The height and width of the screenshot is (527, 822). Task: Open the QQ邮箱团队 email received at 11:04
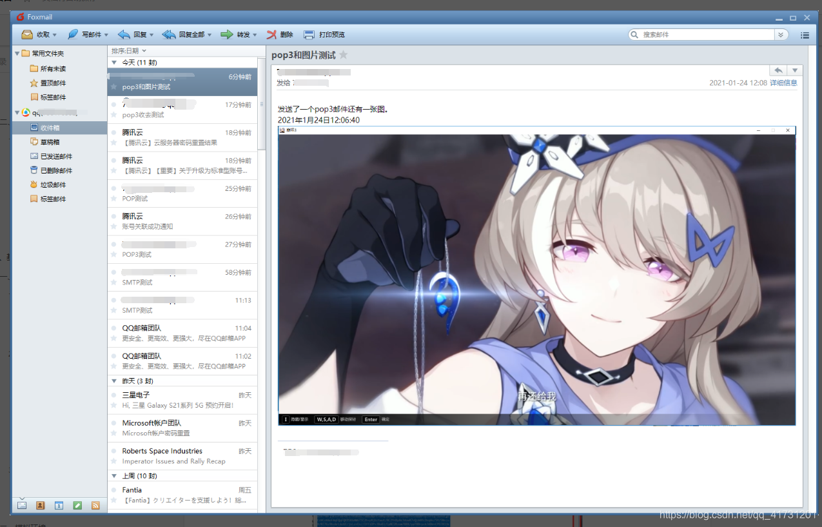click(x=182, y=333)
